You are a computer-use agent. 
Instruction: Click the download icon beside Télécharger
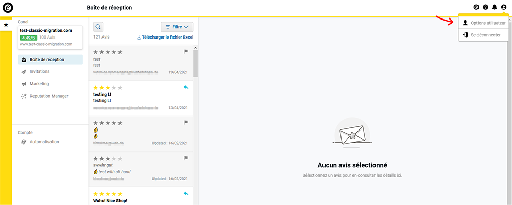[x=139, y=38]
